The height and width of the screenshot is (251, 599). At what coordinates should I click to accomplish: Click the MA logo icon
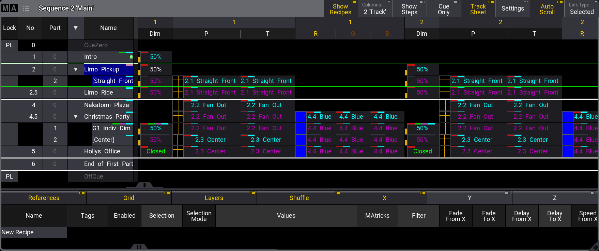coord(9,8)
